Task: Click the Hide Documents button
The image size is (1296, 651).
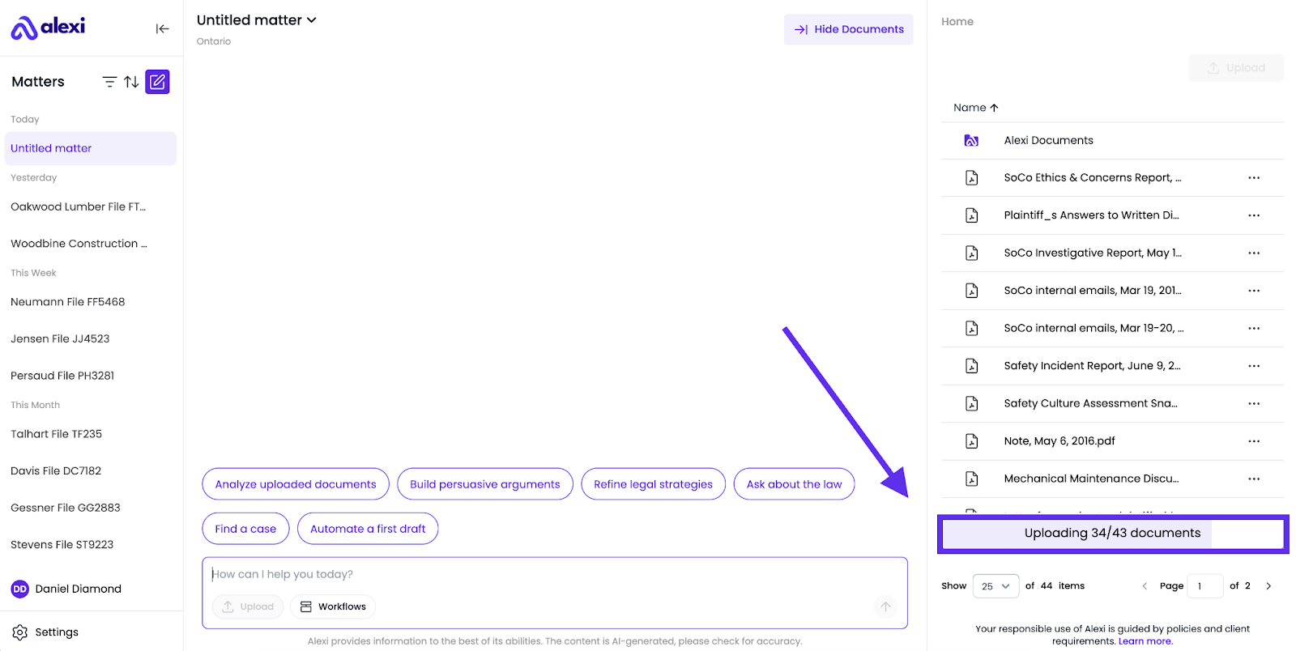Action: [x=848, y=29]
